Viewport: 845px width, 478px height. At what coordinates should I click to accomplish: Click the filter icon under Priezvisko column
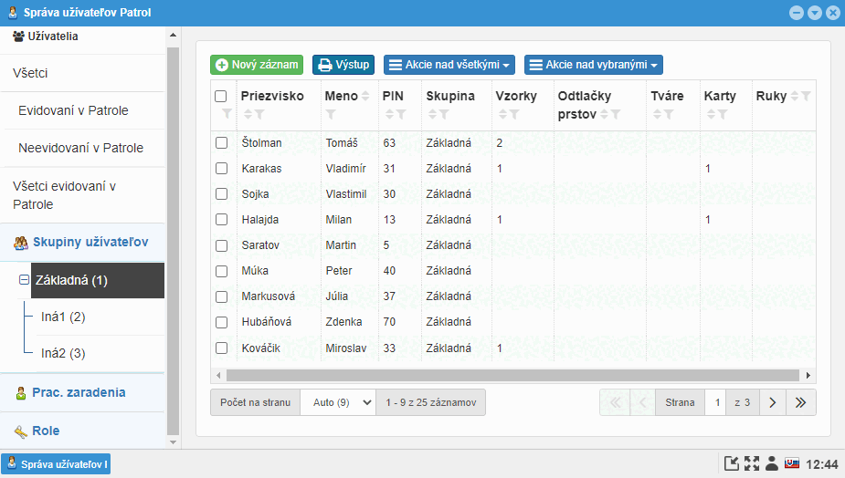pos(259,114)
